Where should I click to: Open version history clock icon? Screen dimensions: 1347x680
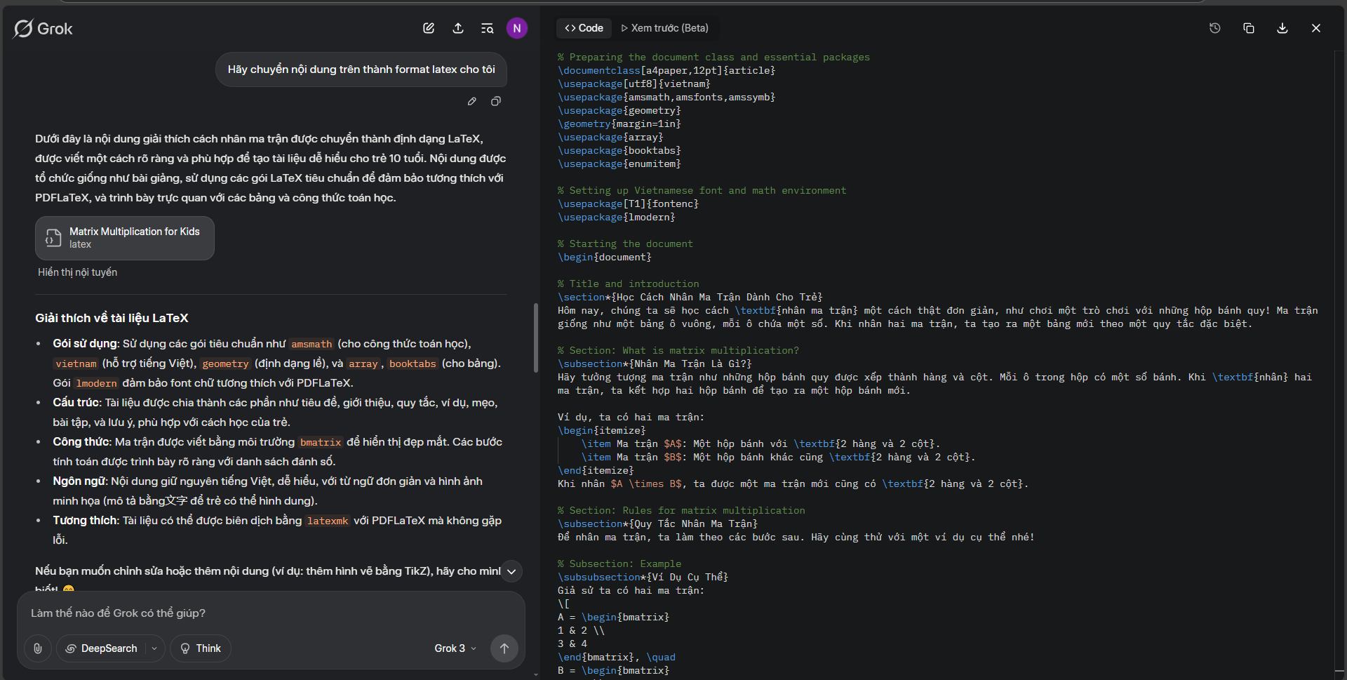click(x=1215, y=28)
